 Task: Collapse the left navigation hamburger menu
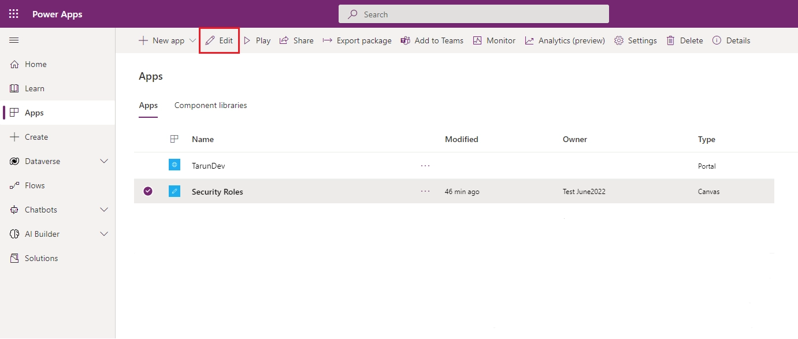pos(14,40)
